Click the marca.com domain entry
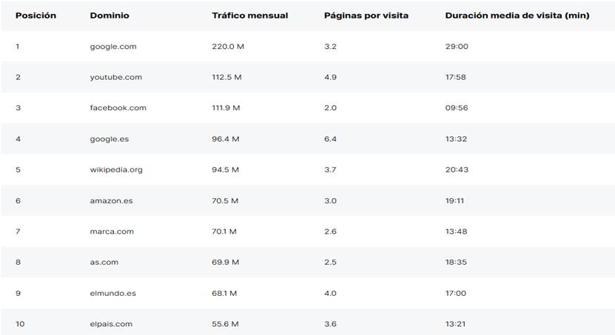 point(112,231)
